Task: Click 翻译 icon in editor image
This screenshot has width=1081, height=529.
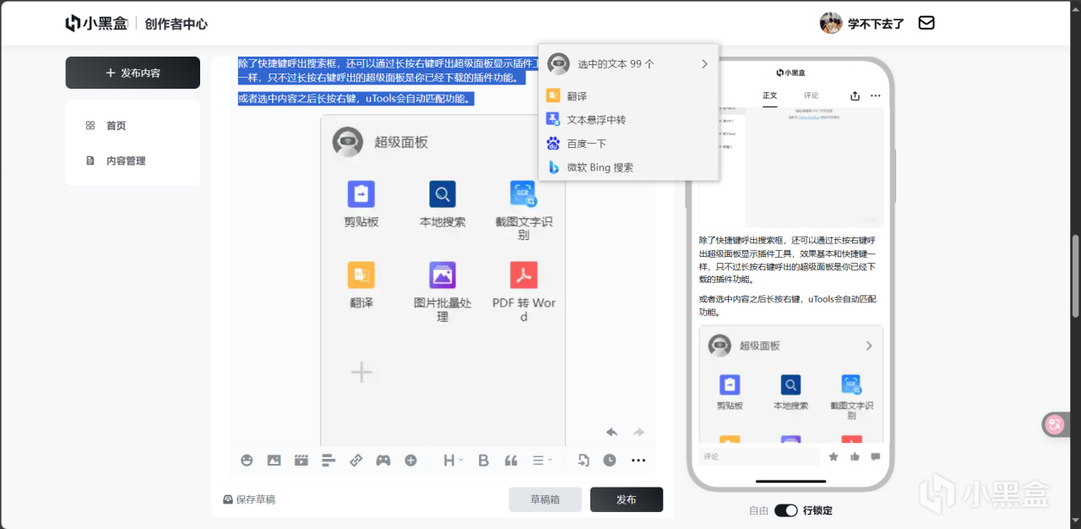Action: click(361, 275)
